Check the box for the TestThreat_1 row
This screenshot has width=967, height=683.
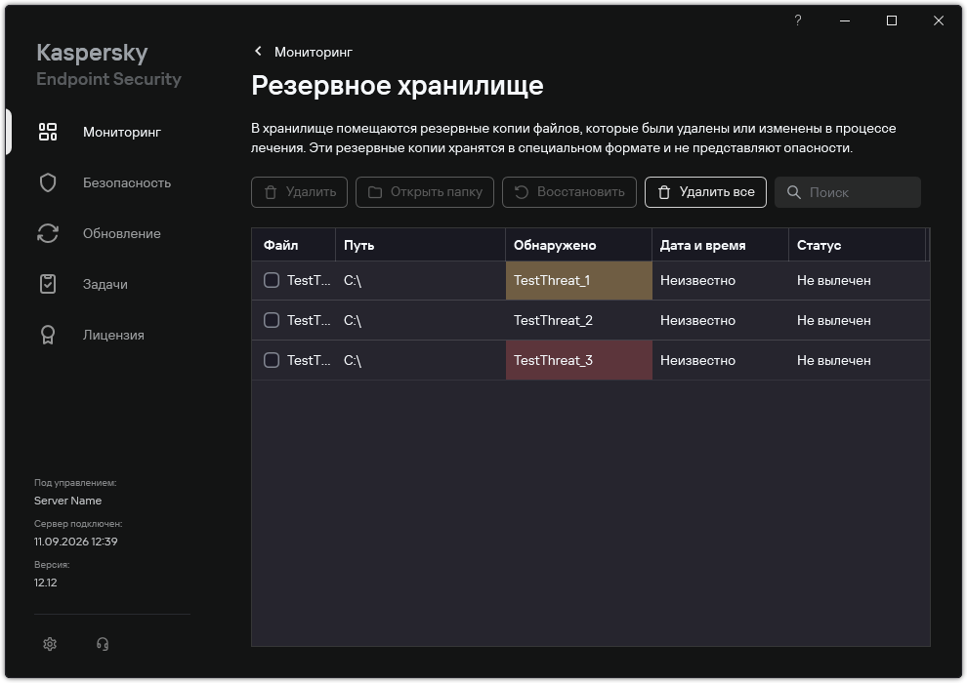click(x=272, y=280)
